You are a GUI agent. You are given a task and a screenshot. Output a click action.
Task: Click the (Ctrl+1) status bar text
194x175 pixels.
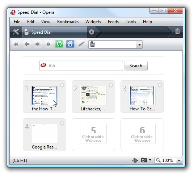[x=20, y=160]
